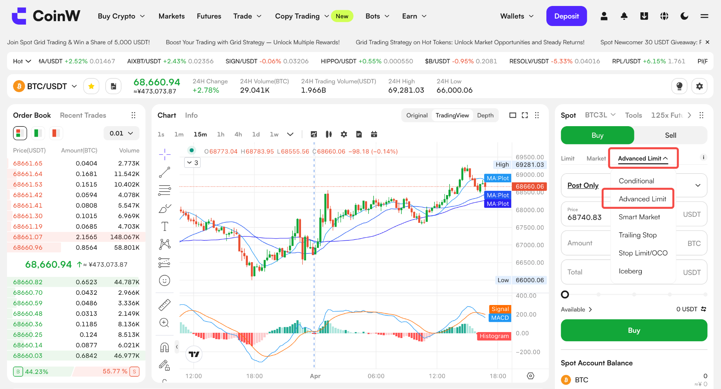Click the amount slider handle at zero
The image size is (721, 389).
point(565,294)
